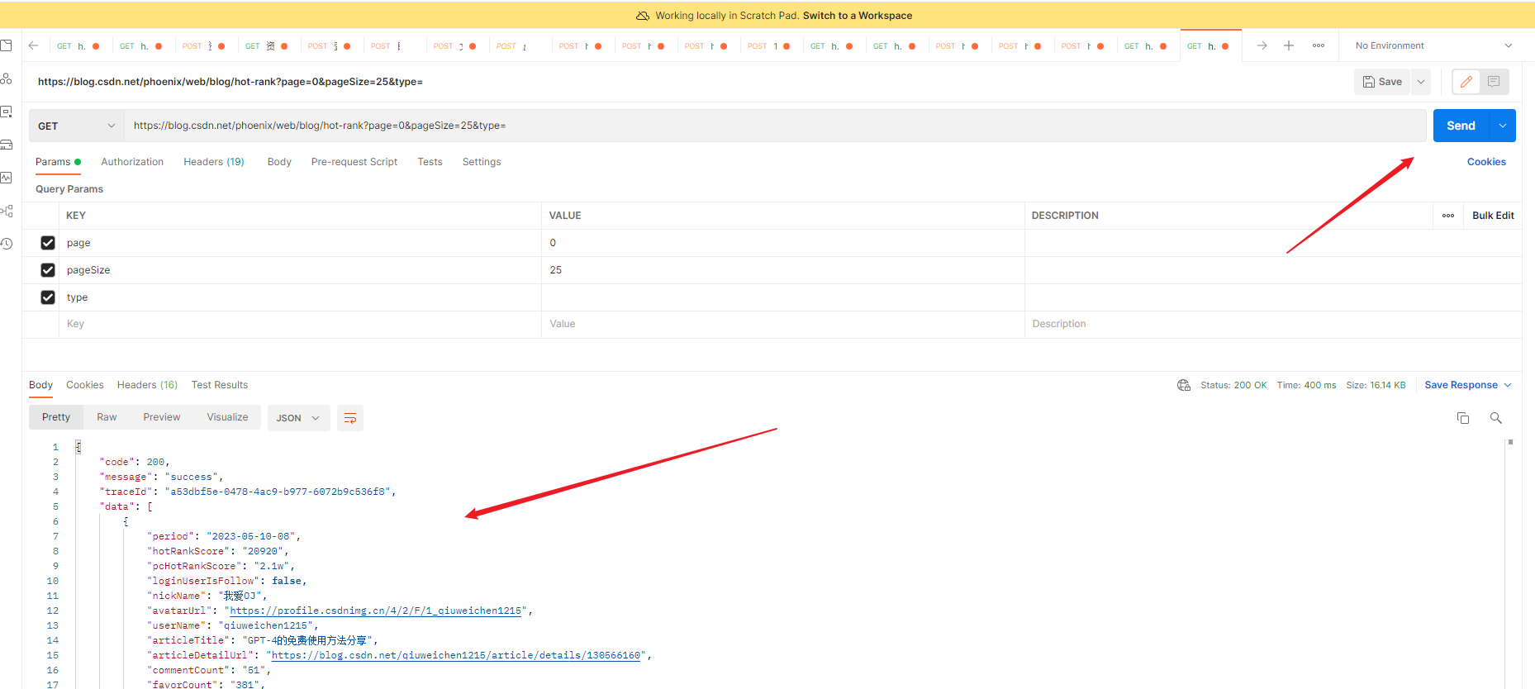Open the avatarUrl profile.csdnimg.cn link
Image resolution: width=1535 pixels, height=689 pixels.
tap(376, 611)
